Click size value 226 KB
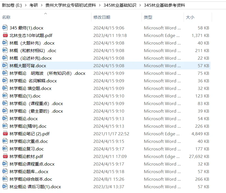Image resolution: width=226 pixels, height=193 pixels. pyautogui.click(x=202, y=126)
